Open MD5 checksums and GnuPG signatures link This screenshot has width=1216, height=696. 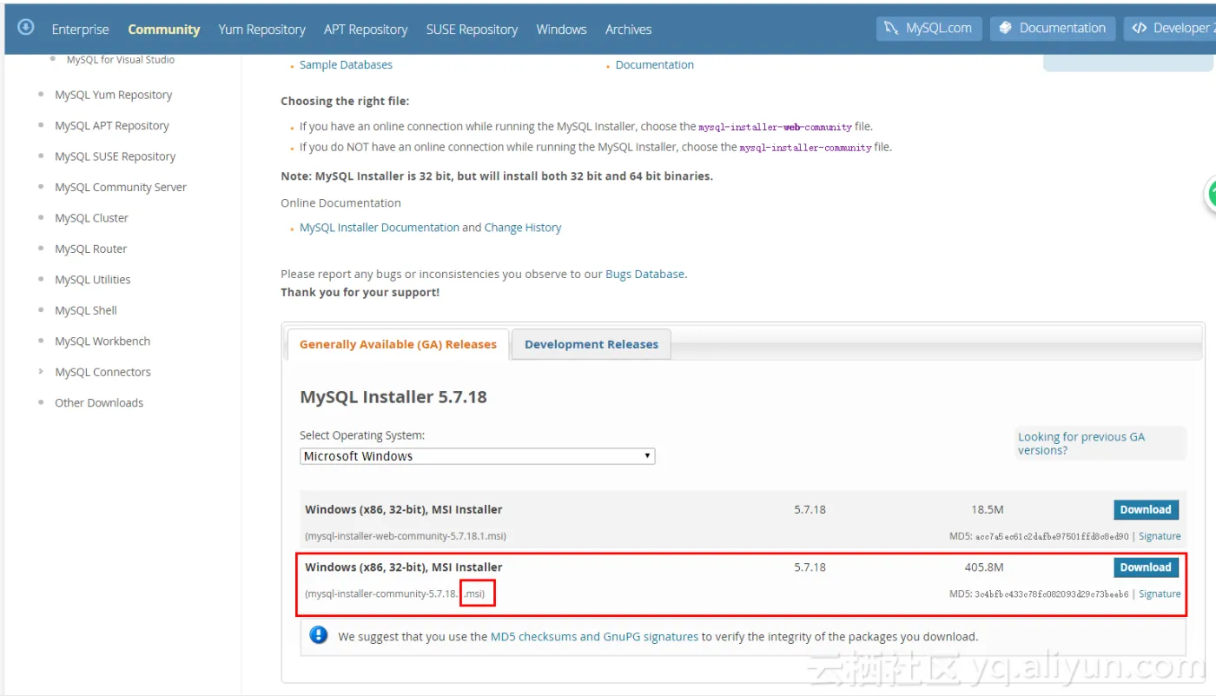(x=594, y=637)
